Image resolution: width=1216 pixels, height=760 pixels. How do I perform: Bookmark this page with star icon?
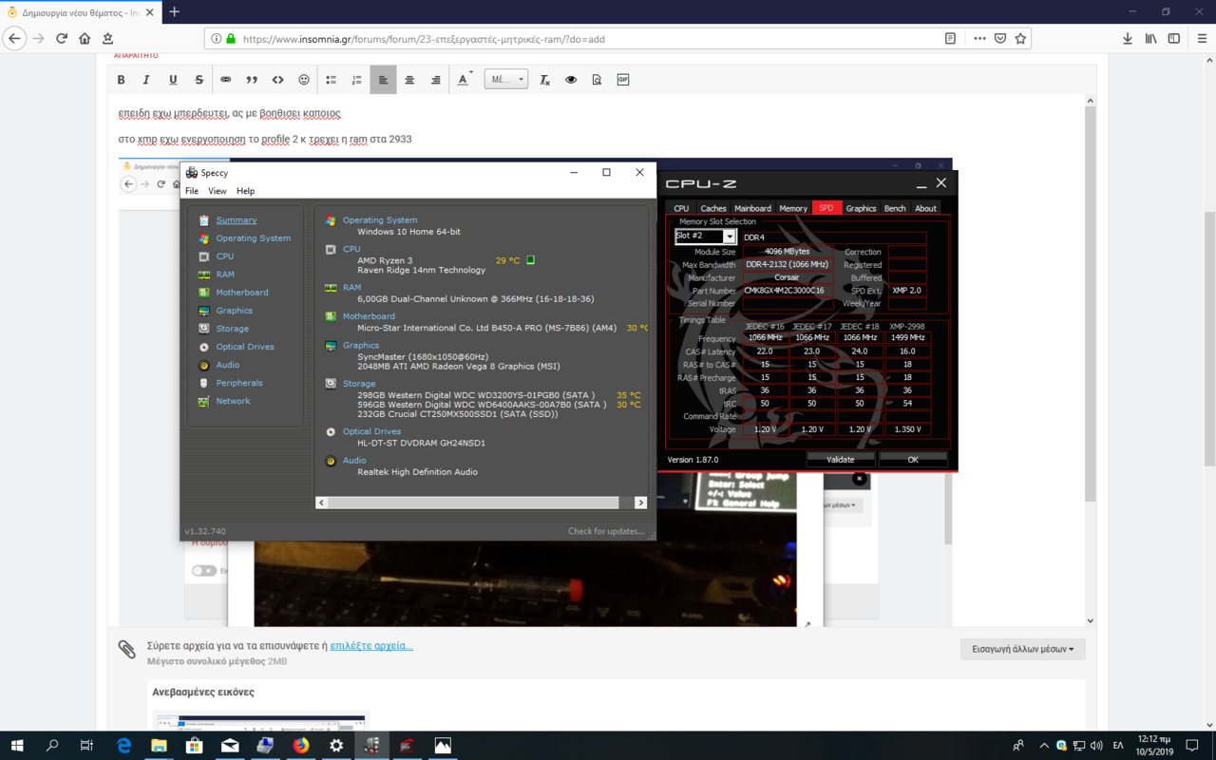pos(1020,39)
